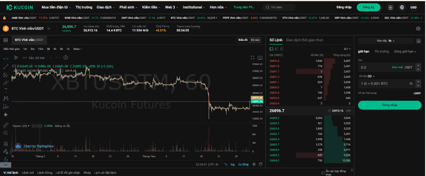Click the Đăng nhập button in order panel
Viewport: 426px width, 176px height.
[x=390, y=105]
